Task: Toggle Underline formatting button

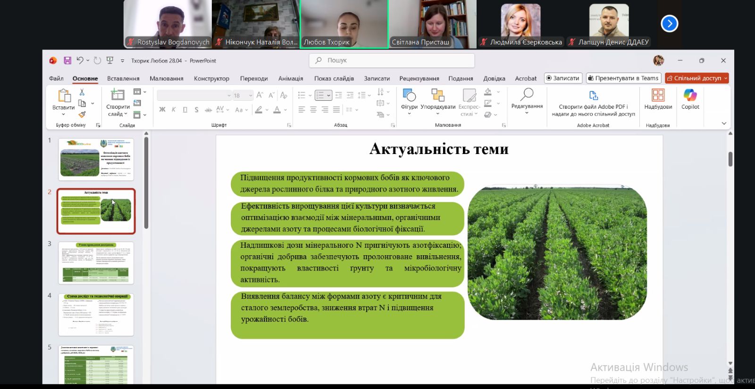Action: pyautogui.click(x=185, y=109)
